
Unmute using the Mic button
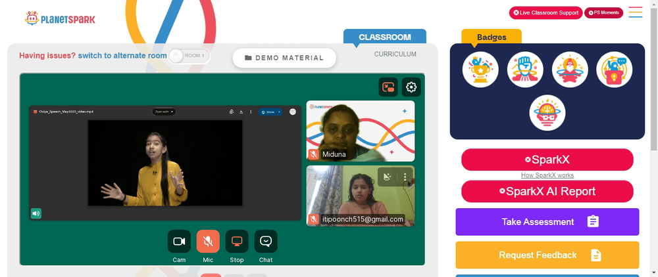(208, 242)
